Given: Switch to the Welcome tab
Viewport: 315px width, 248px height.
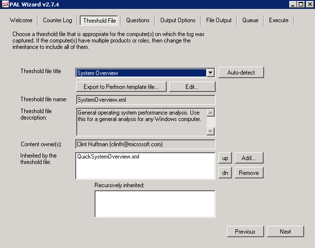Looking at the screenshot, I should pyautogui.click(x=21, y=20).
